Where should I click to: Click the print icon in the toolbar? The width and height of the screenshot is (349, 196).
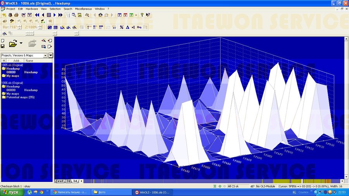point(17,15)
